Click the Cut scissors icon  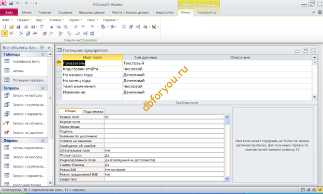pyautogui.click(x=51, y=27)
